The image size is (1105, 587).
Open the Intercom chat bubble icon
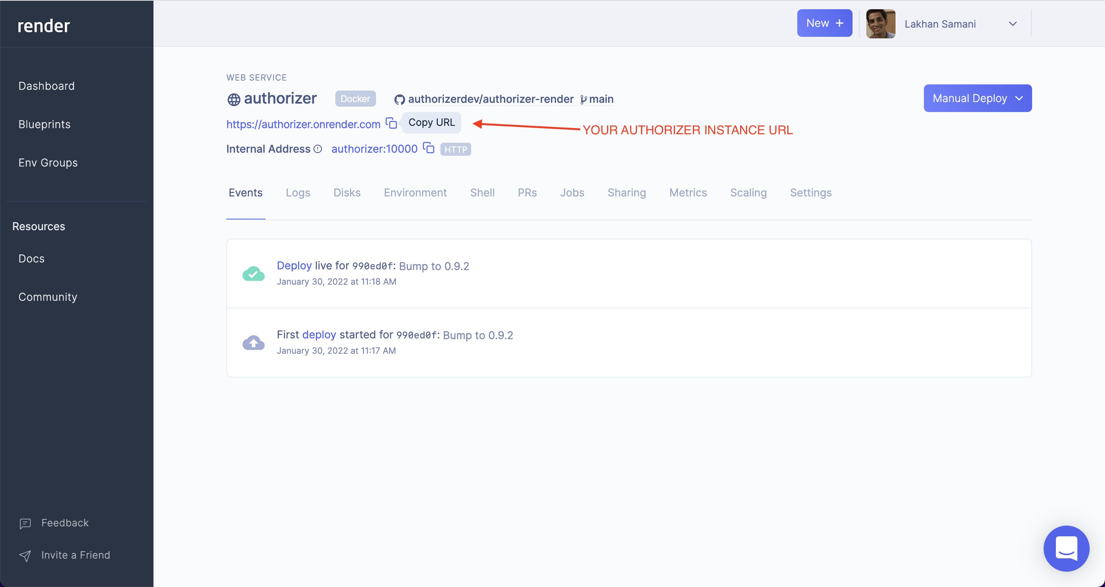coord(1066,548)
